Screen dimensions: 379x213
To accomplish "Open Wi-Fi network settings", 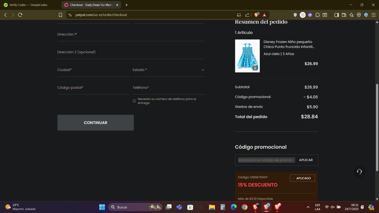I will tap(327, 207).
